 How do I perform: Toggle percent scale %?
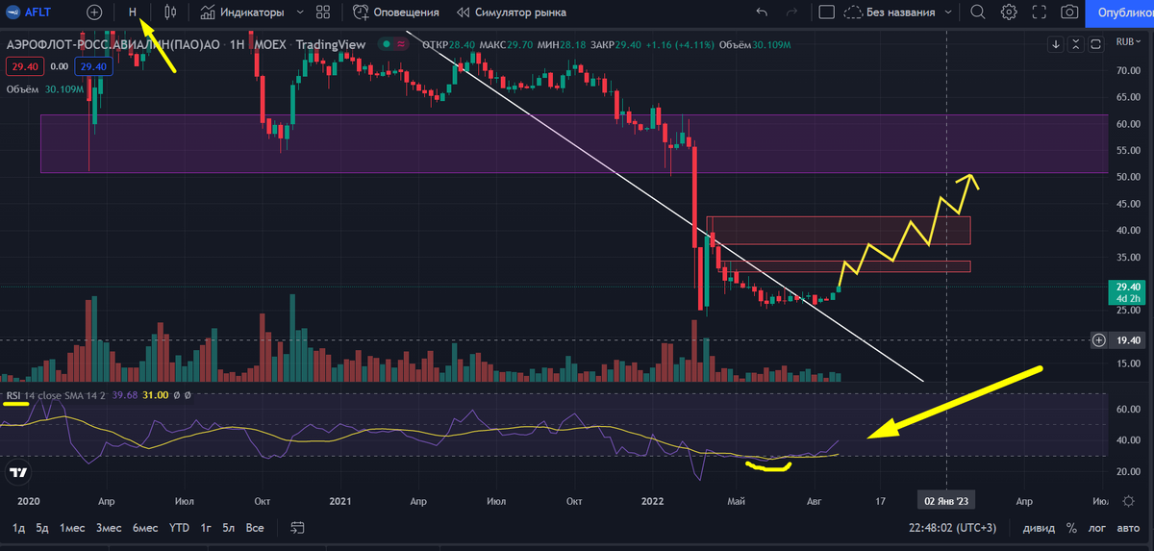click(1071, 527)
